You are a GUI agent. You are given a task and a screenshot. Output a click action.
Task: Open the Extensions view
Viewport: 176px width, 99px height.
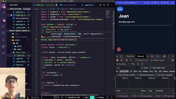3,33
